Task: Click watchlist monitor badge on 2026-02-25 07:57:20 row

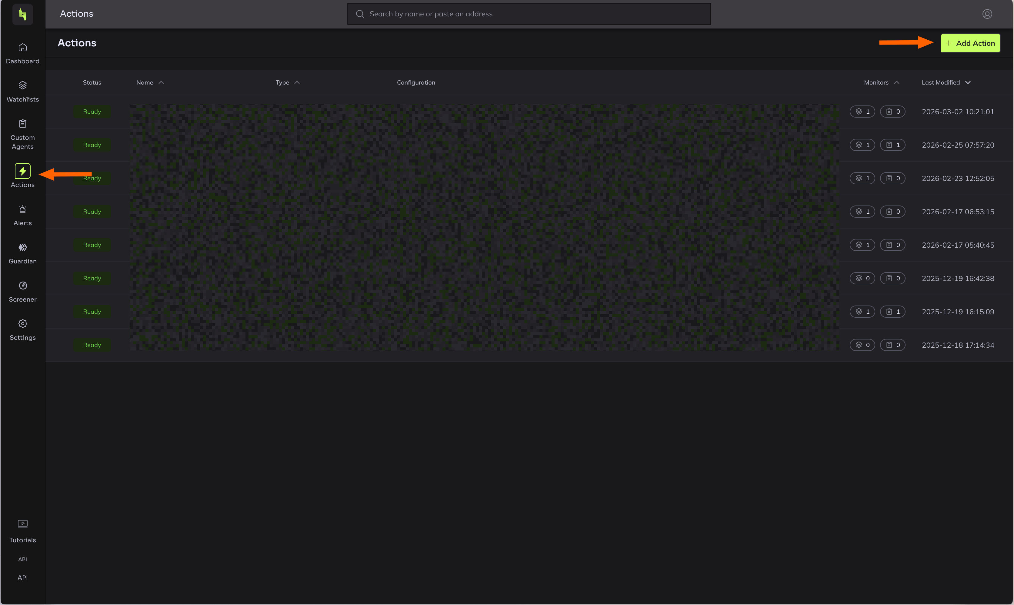Action: coord(862,145)
